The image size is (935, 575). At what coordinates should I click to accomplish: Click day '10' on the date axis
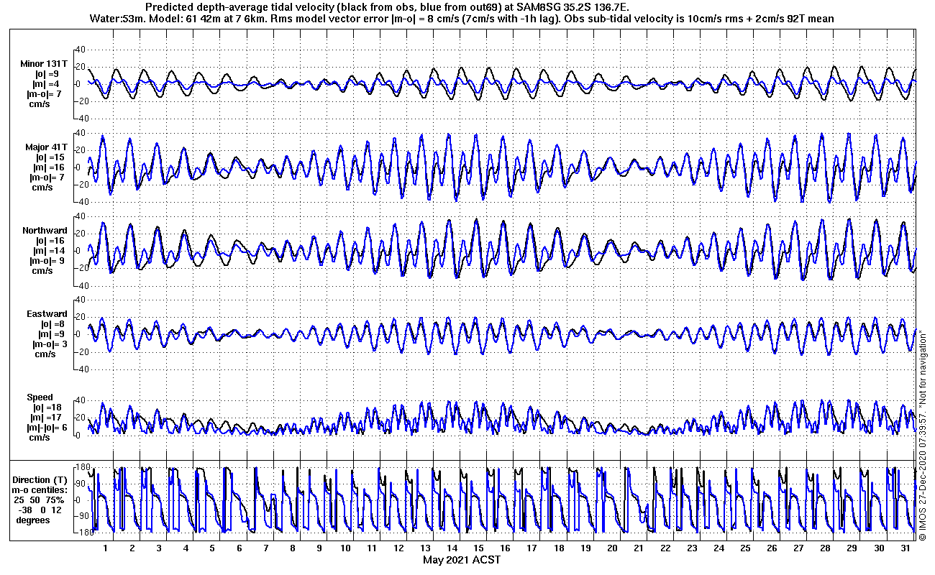346,548
